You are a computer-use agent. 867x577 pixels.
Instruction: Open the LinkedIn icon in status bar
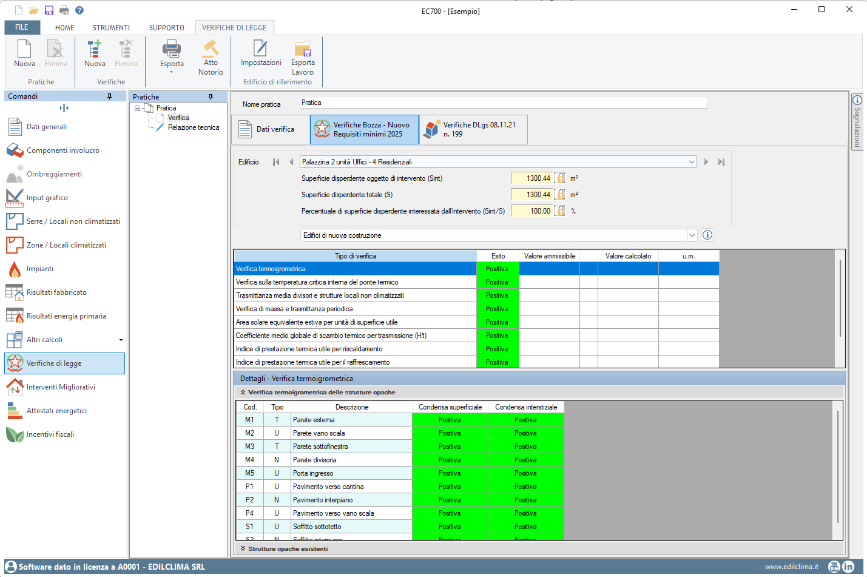[848, 567]
